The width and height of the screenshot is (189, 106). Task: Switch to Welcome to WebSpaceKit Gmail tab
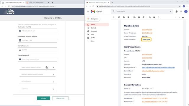(x=97, y=3)
